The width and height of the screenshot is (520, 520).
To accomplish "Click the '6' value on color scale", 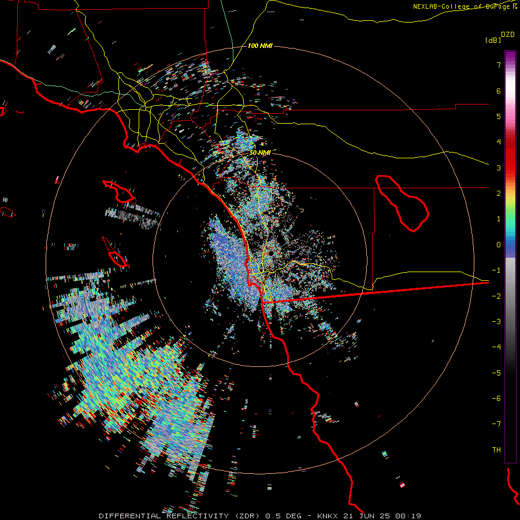I will 499,91.
